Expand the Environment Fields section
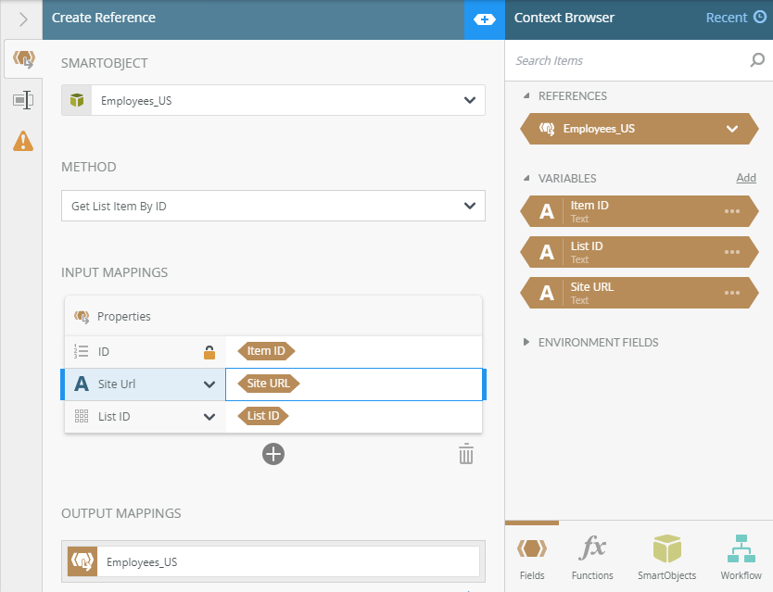This screenshot has width=773, height=592. tap(527, 342)
